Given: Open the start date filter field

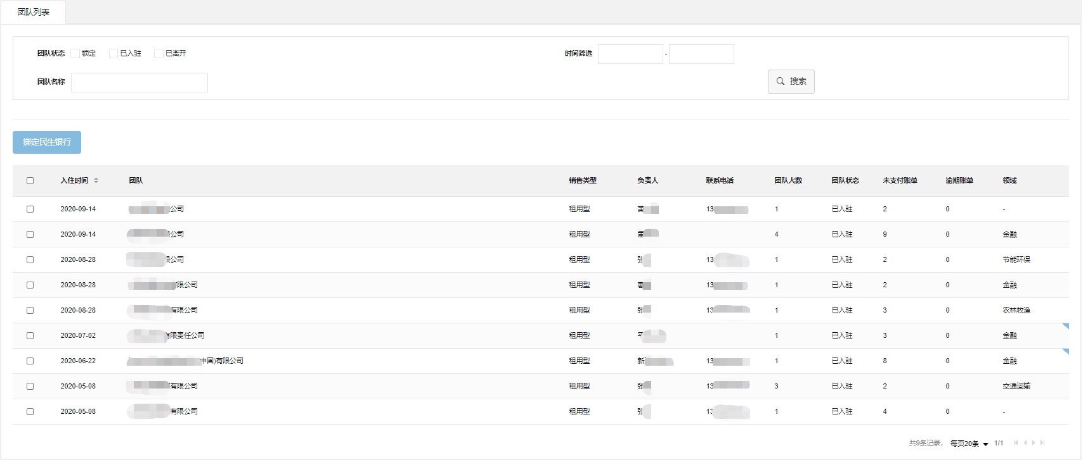Looking at the screenshot, I should (630, 54).
